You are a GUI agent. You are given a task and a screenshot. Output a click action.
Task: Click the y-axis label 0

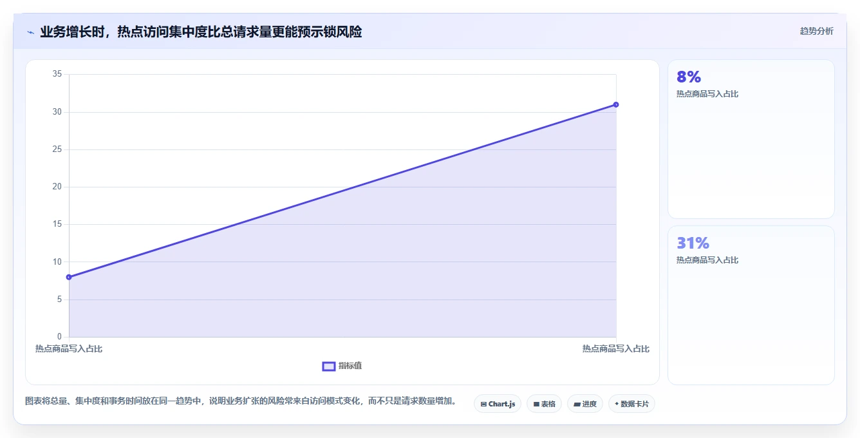point(59,337)
